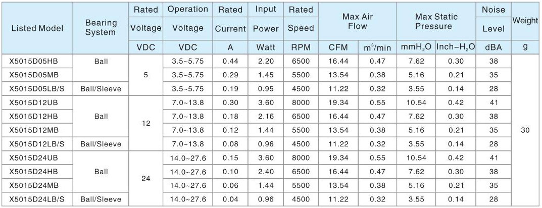Click the X5015D24UB model name

click(x=28, y=158)
